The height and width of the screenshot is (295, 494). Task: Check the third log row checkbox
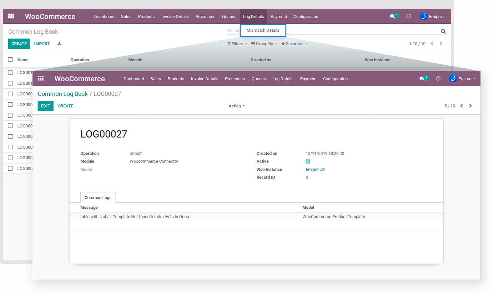10,94
